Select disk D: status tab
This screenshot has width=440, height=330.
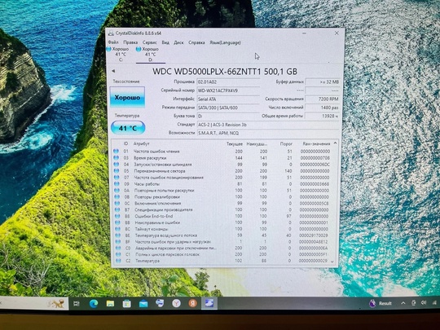tap(149, 54)
